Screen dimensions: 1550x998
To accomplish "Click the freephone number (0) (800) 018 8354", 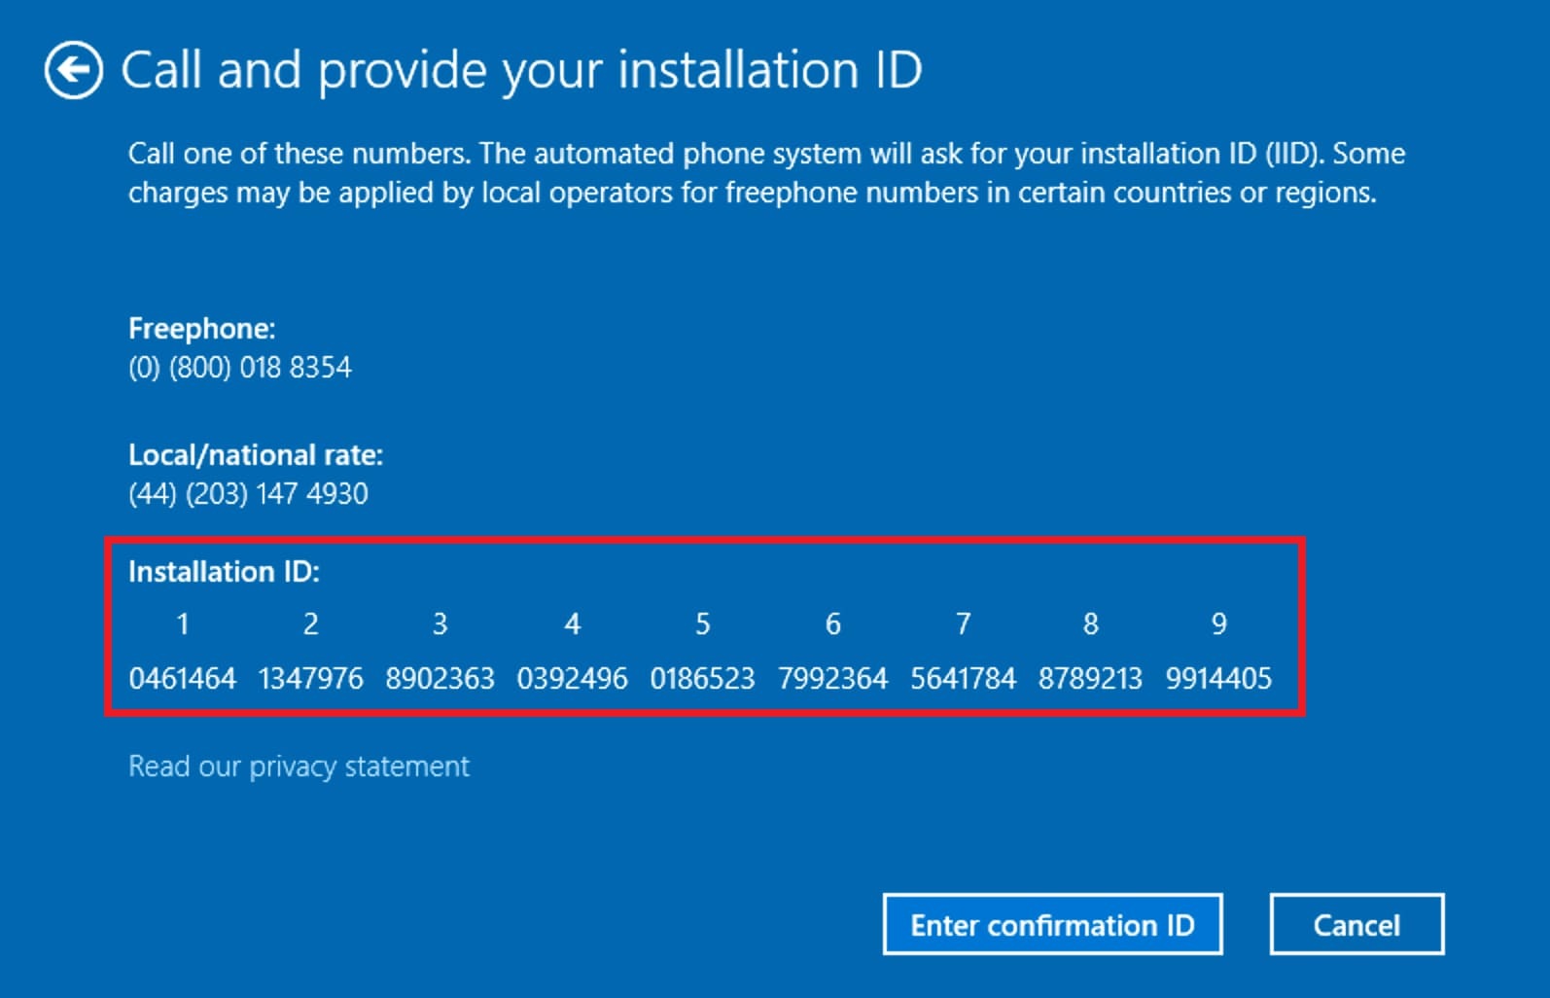I will click(240, 368).
